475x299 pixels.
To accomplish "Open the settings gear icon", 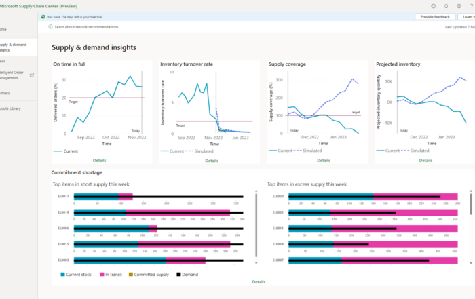I will click(x=459, y=6).
